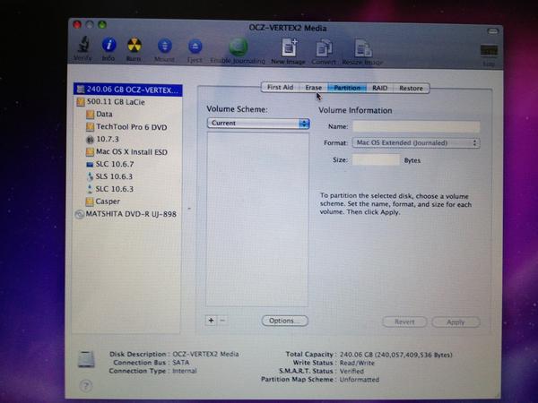Image resolution: width=538 pixels, height=403 pixels.
Task: Click the Verify microscope toolbar icon
Action: [83, 46]
